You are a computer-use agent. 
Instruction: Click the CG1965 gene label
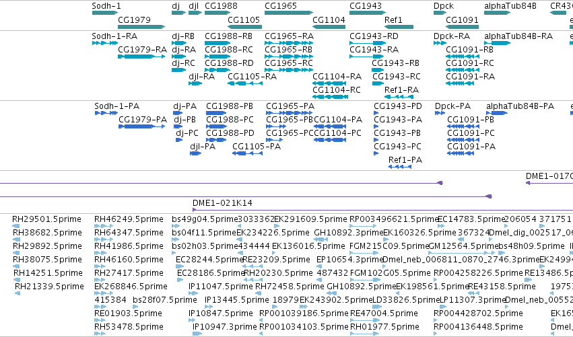[x=281, y=6]
